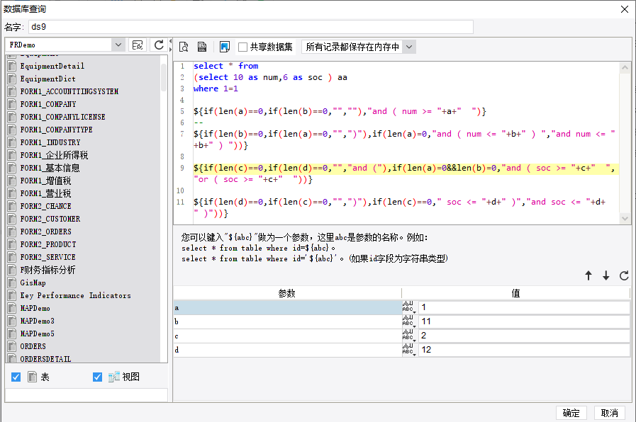Select the MAPDemo3 table
This screenshot has width=636, height=422.
38,321
